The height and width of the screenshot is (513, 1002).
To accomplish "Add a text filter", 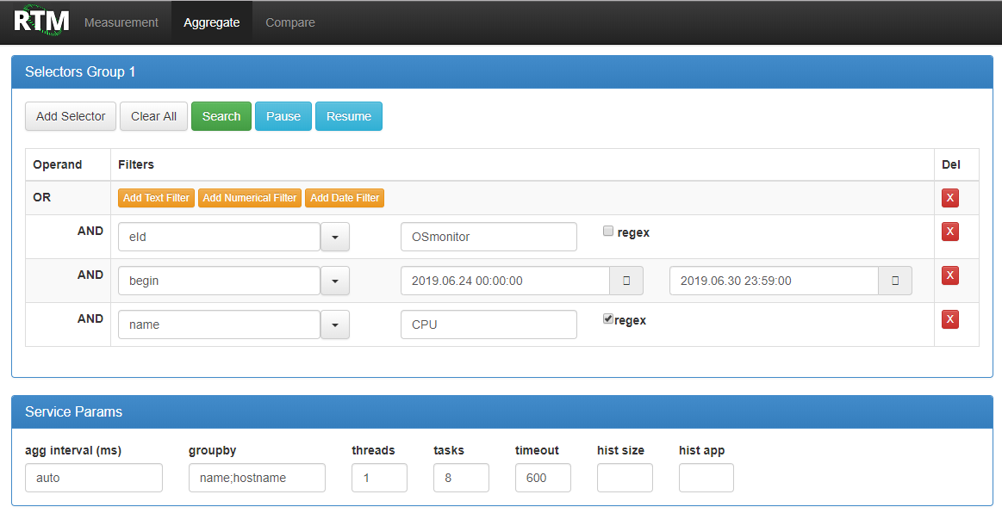I will click(156, 198).
